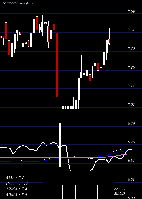Select the 7.14 price level label
The width and height of the screenshot is (142, 199).
click(131, 86)
